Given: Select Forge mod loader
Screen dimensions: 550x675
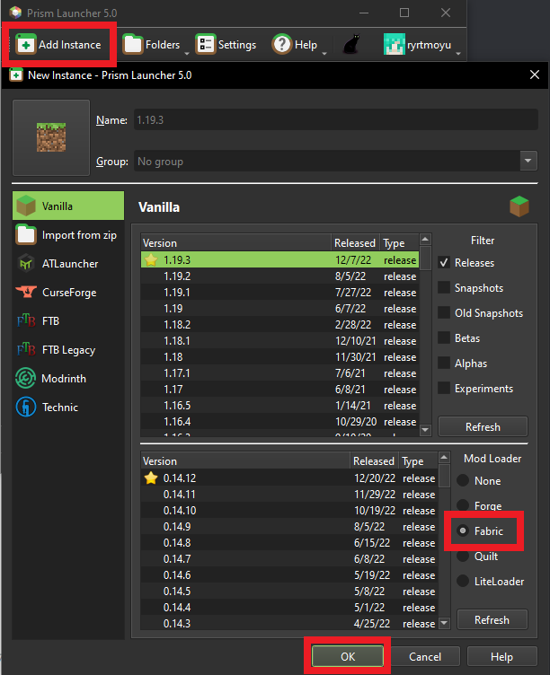Looking at the screenshot, I should tap(463, 505).
